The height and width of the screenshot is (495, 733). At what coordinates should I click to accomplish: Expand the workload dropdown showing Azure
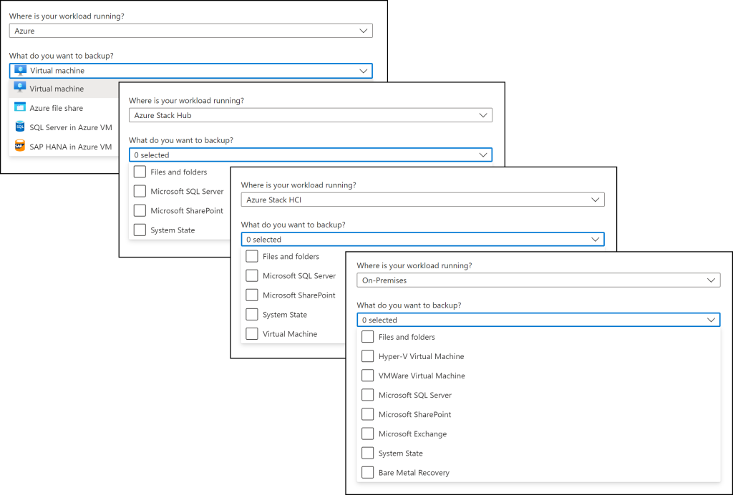[x=190, y=31]
